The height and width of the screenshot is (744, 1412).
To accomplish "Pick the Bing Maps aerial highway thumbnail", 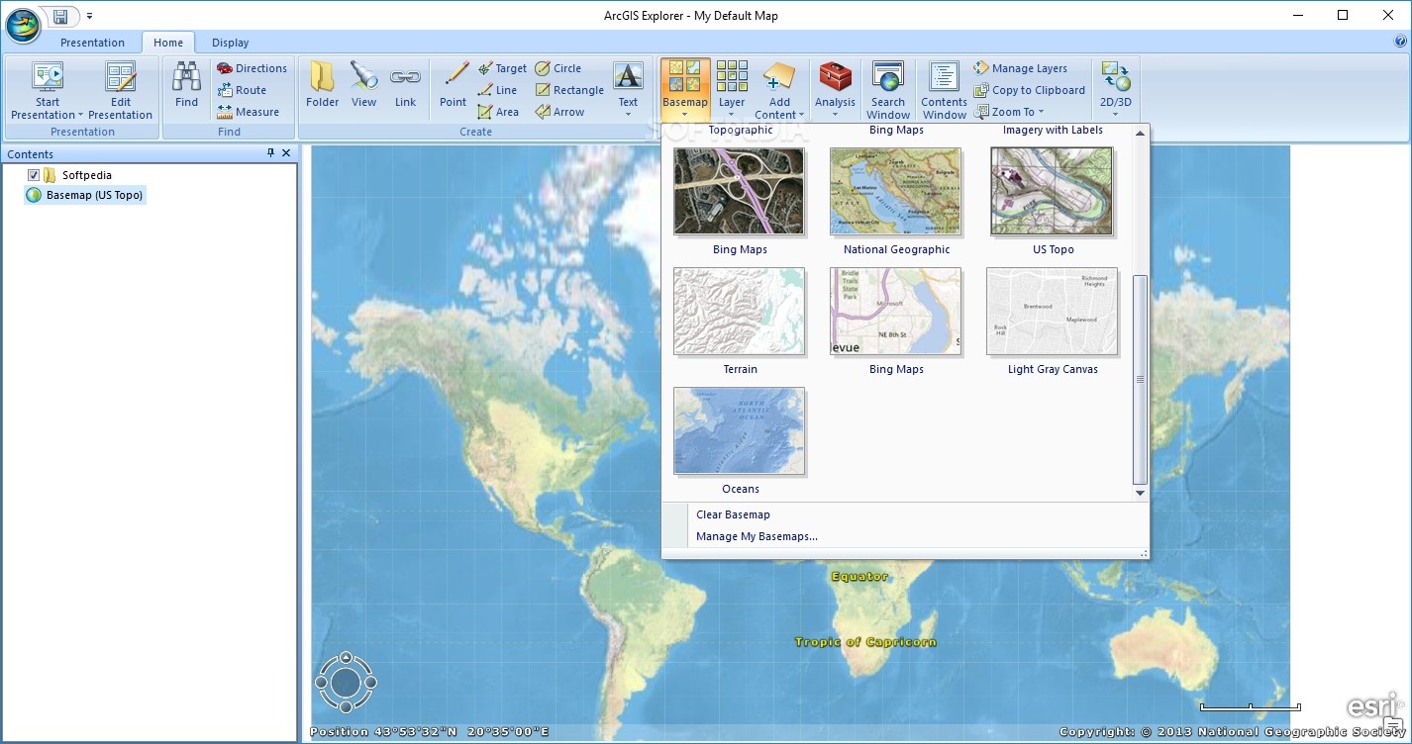I will tap(739, 192).
